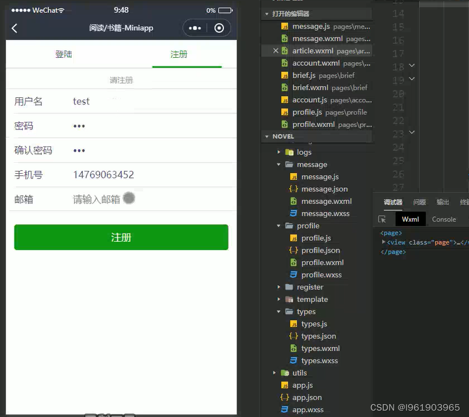This screenshot has width=469, height=417.
Task: Switch to the 问题 problems tab
Action: tap(419, 202)
